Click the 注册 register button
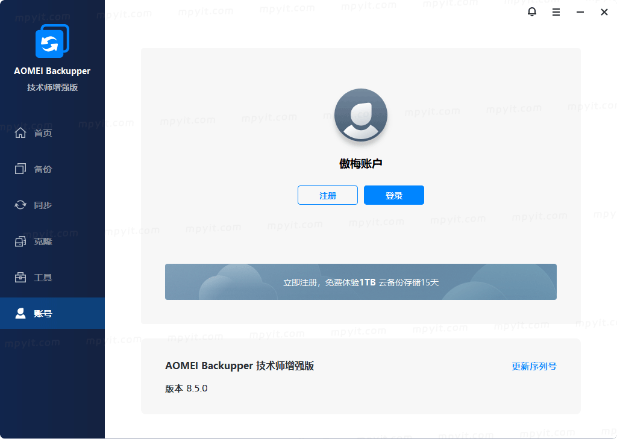The width and height of the screenshot is (617, 439). pos(327,195)
